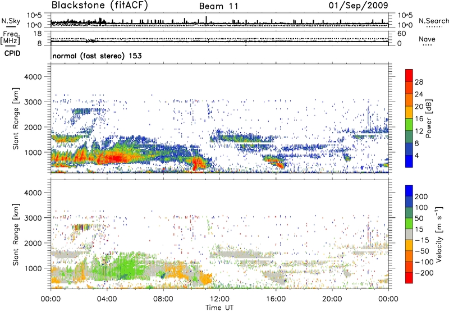Click the "CPID" row label
Screen dimensions: 449x311
[12, 53]
